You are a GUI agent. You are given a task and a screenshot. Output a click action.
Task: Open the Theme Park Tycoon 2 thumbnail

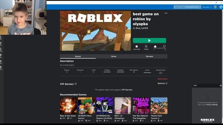(159, 106)
